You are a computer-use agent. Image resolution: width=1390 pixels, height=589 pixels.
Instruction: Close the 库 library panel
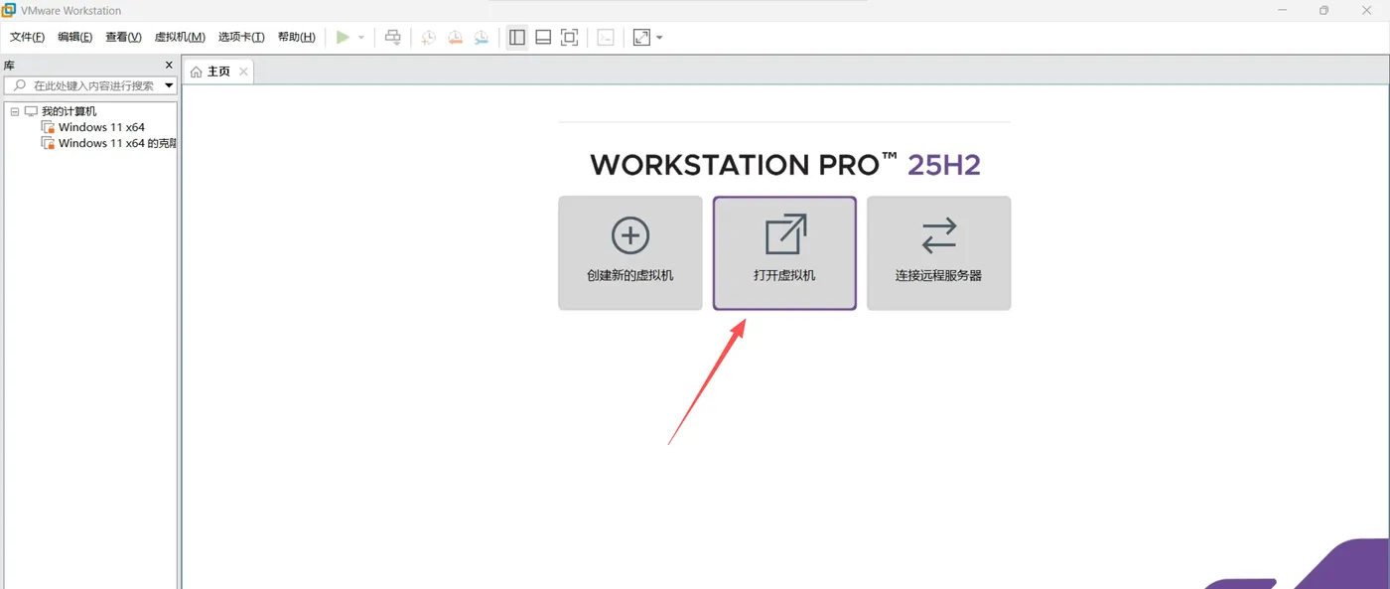point(169,66)
